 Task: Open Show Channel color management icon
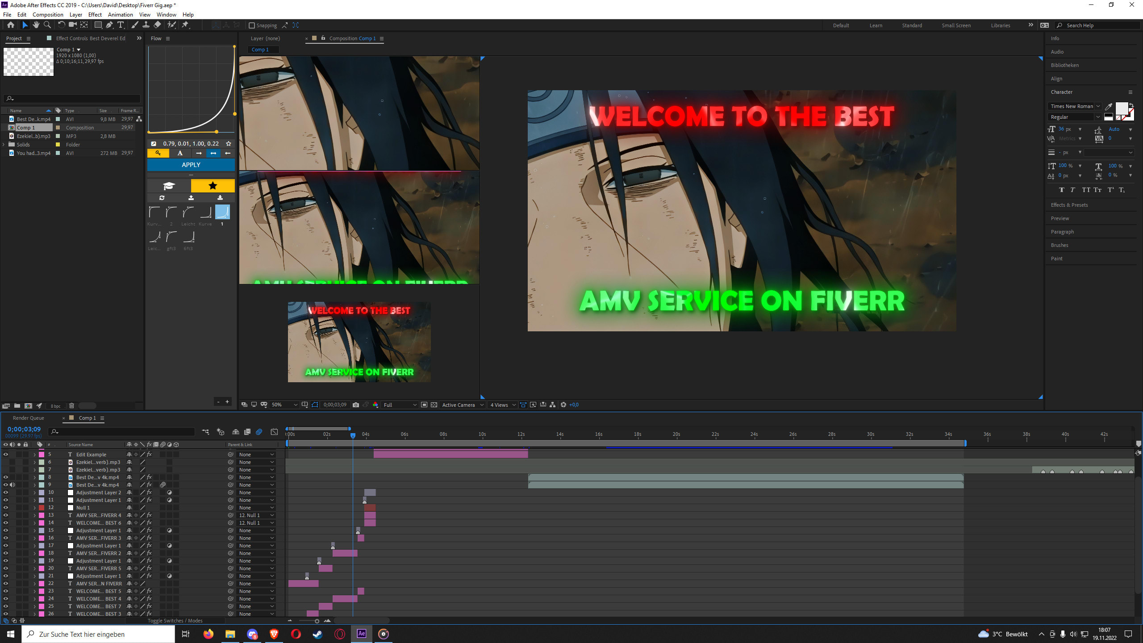375,405
